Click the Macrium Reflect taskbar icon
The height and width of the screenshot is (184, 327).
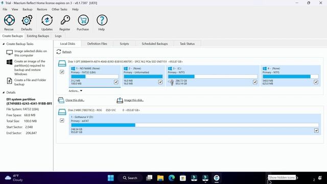(x=217, y=178)
